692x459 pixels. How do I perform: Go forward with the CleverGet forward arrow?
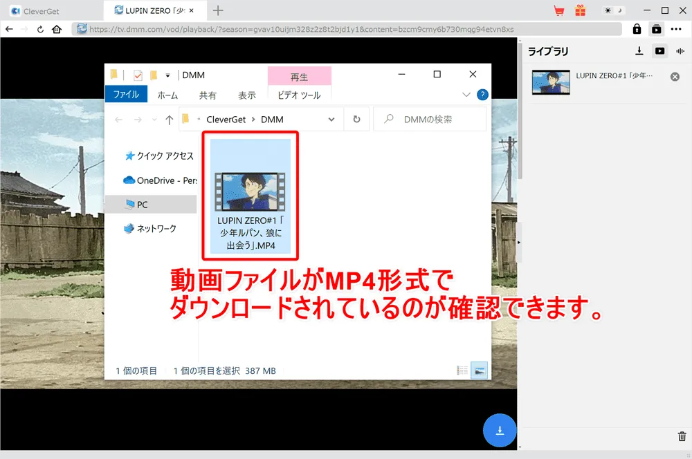coord(24,29)
